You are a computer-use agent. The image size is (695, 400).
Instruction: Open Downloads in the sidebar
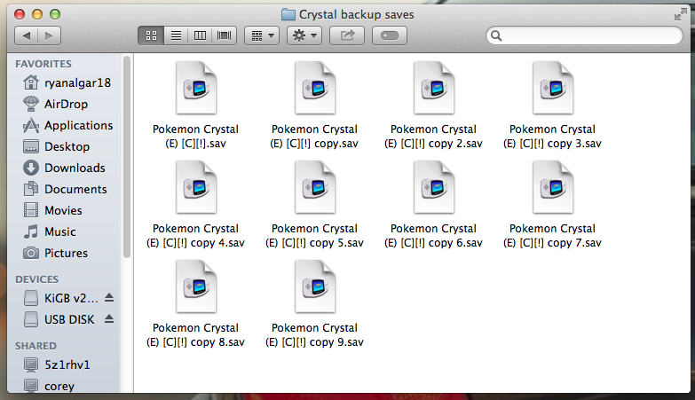[65, 168]
